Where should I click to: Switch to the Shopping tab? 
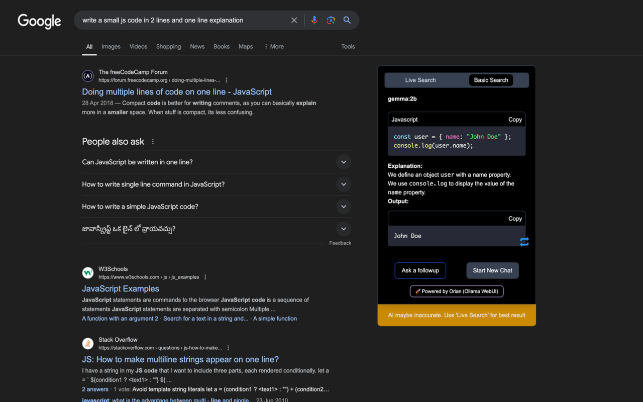point(168,46)
